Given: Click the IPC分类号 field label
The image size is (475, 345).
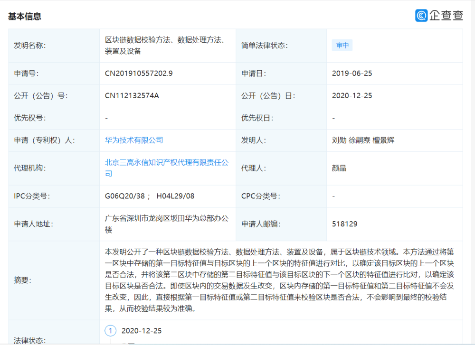Looking at the screenshot, I should [x=32, y=196].
